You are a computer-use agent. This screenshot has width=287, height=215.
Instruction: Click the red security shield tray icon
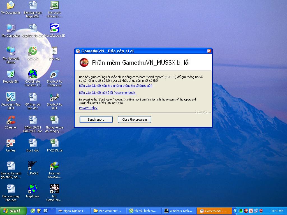(x=261, y=211)
